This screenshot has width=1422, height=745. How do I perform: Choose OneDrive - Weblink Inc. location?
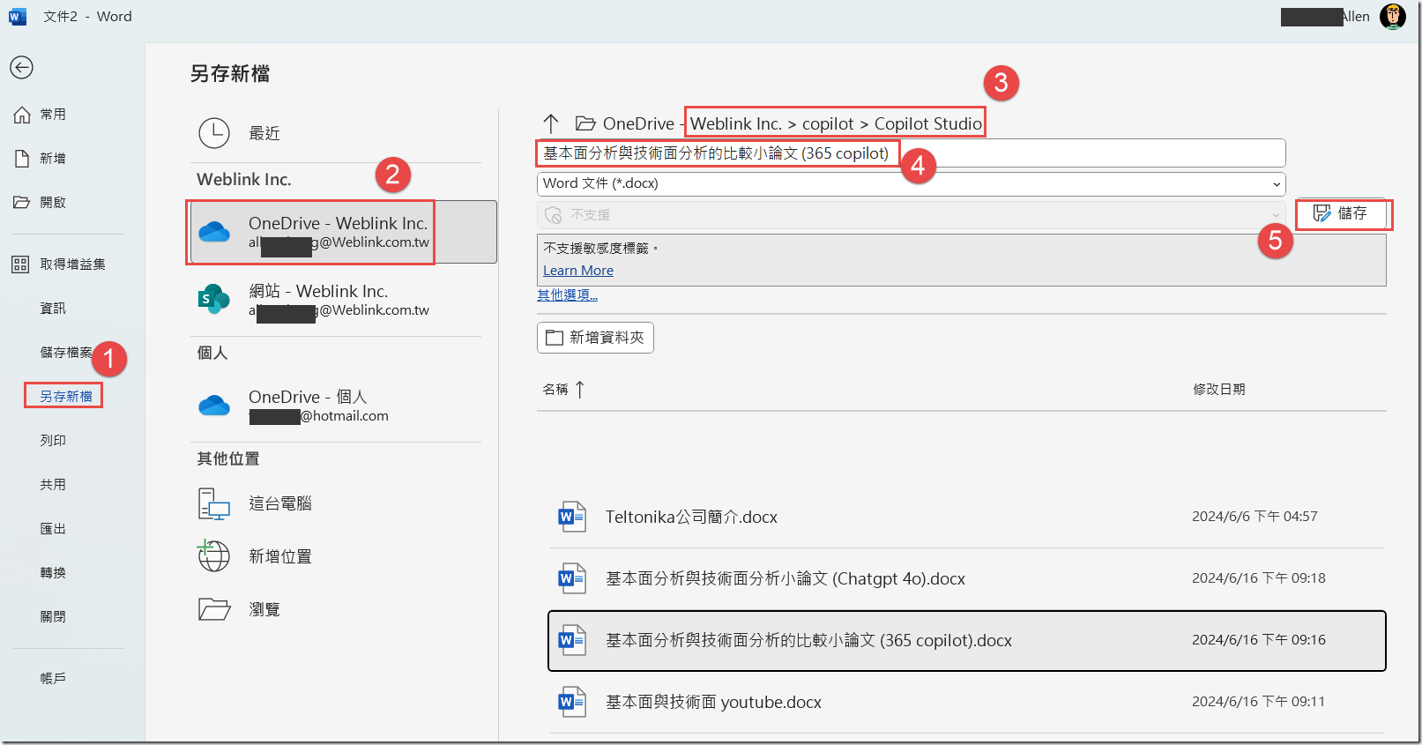coord(344,232)
